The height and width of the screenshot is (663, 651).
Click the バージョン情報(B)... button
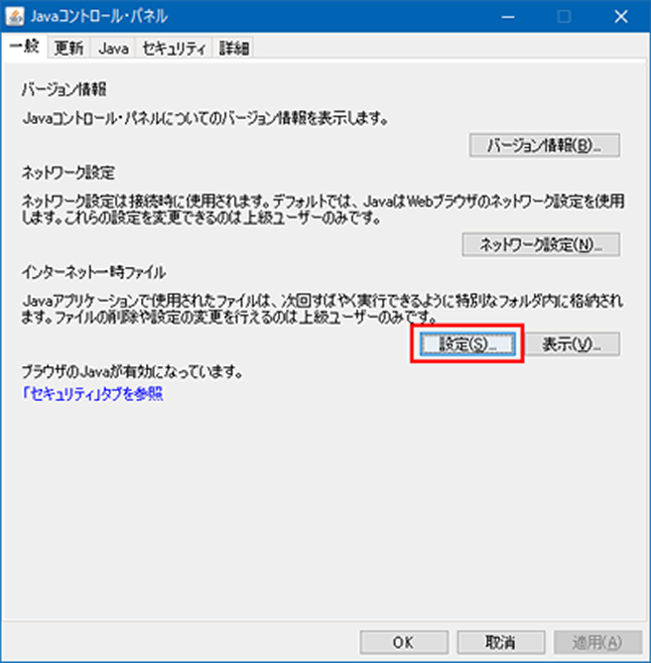coord(545,146)
